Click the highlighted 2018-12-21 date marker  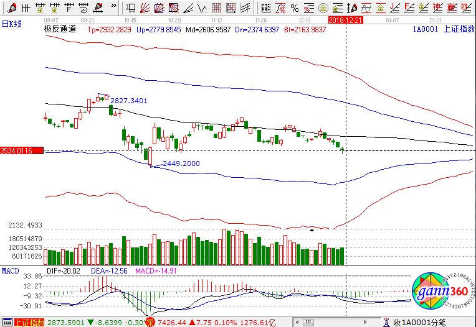click(x=346, y=20)
